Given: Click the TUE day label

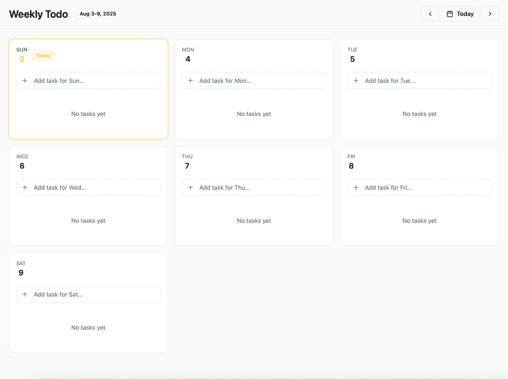Looking at the screenshot, I should (353, 50).
